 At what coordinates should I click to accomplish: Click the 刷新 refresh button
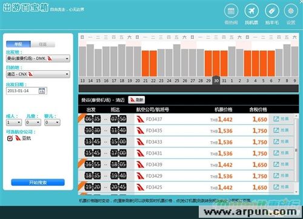(137, 99)
